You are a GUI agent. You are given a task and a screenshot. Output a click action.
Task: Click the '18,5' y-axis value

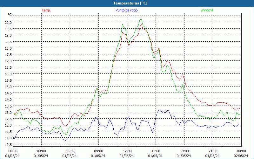(8, 42)
